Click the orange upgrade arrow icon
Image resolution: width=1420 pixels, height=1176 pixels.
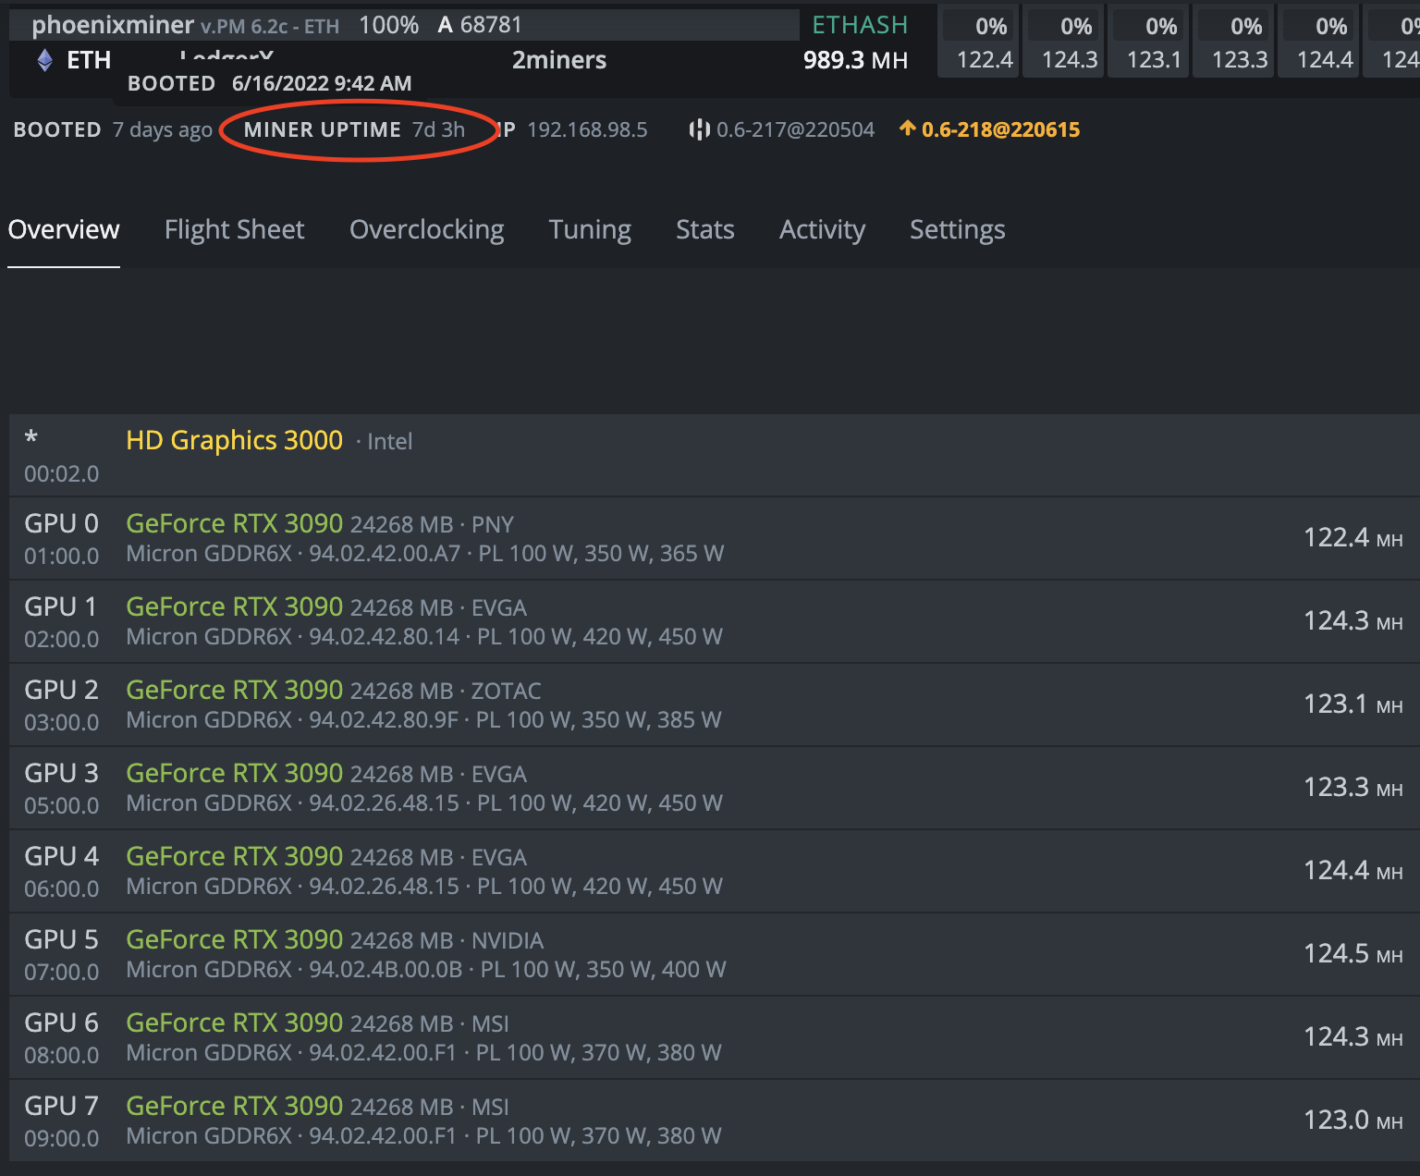pyautogui.click(x=908, y=129)
